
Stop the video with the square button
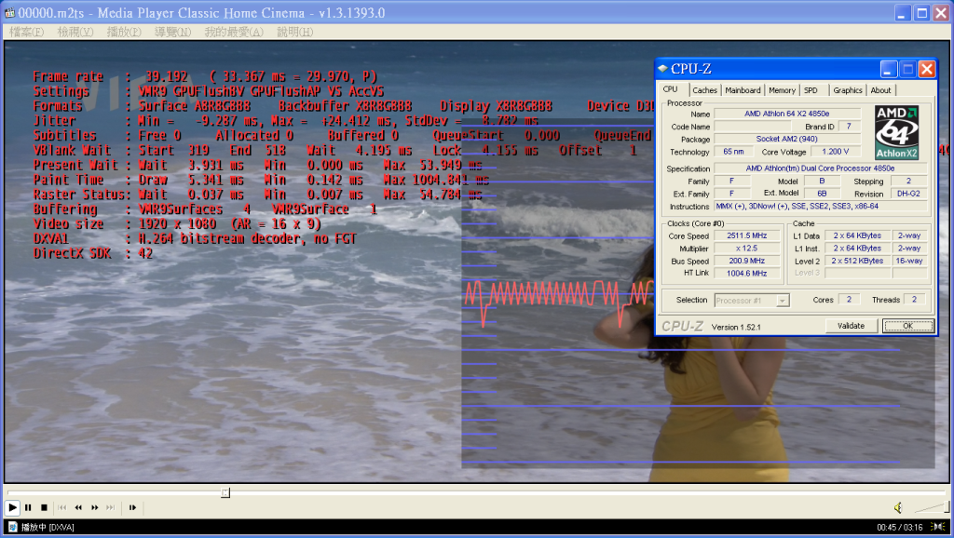tap(44, 507)
